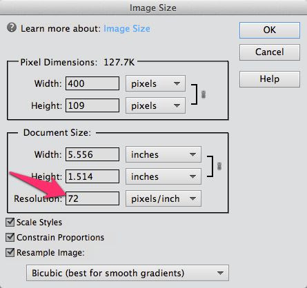Toggle the Resample Image checkbox

click(10, 252)
